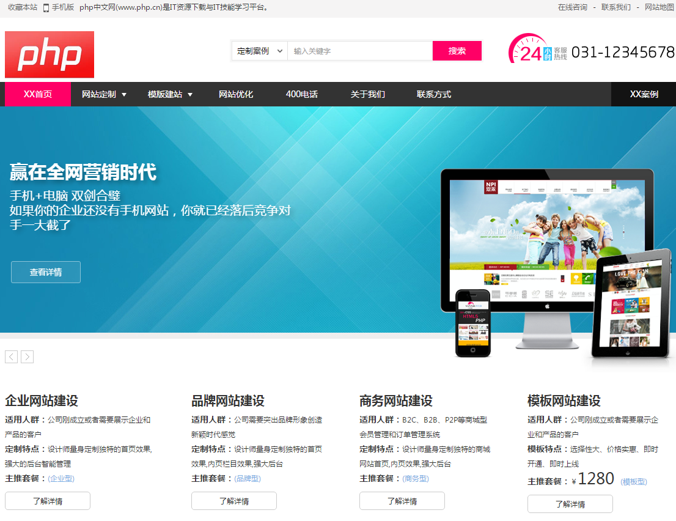Click 了解详情 under 商务网站建设
Viewport: 676px width, 521px height.
[x=402, y=501]
